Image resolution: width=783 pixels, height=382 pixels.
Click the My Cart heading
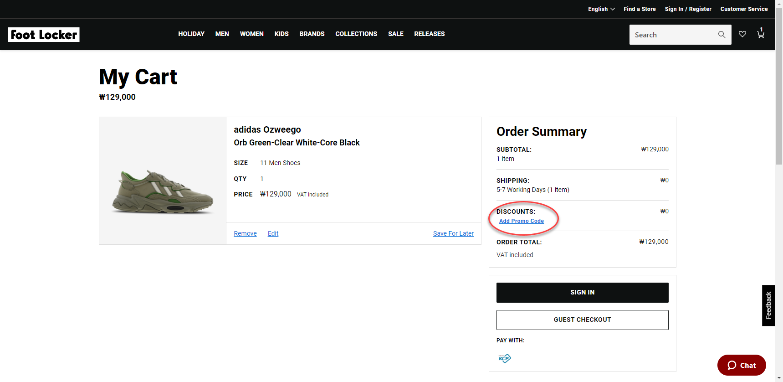tap(138, 77)
